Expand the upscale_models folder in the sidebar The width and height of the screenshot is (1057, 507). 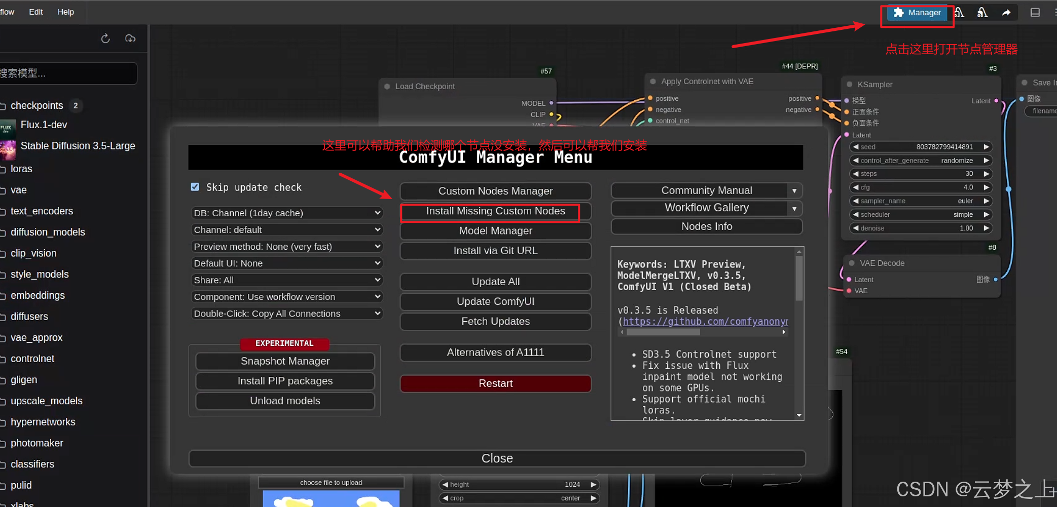click(x=46, y=401)
